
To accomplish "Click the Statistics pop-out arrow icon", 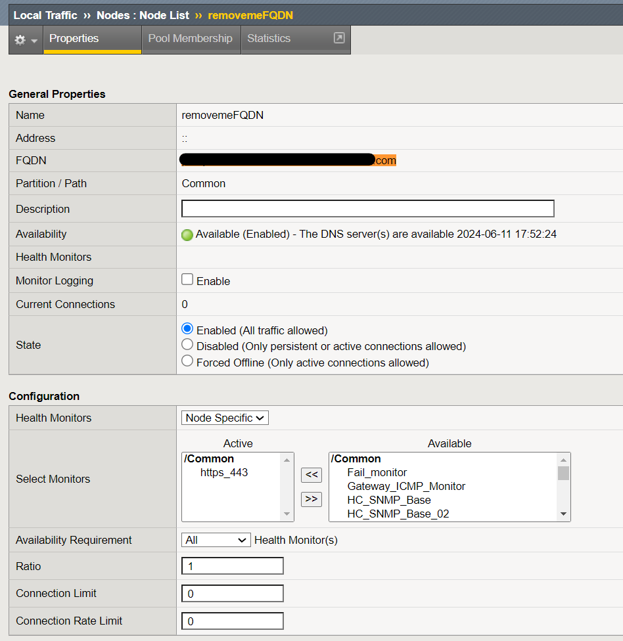I will pos(338,38).
